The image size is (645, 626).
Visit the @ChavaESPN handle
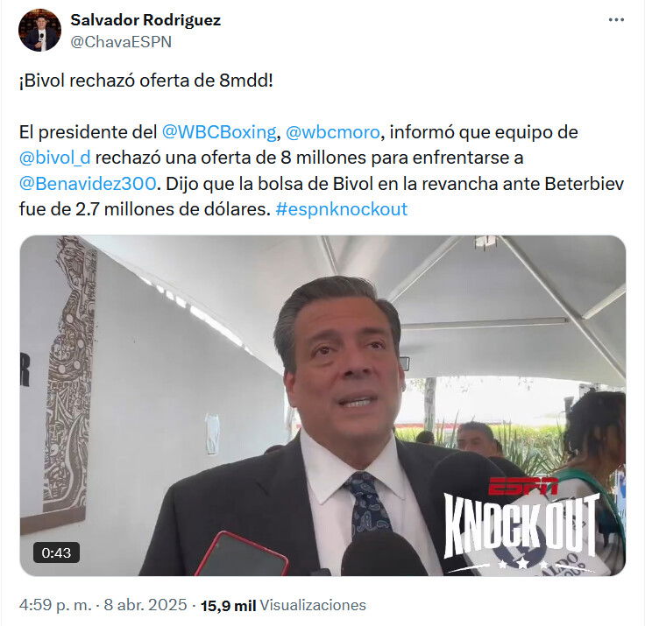point(121,42)
